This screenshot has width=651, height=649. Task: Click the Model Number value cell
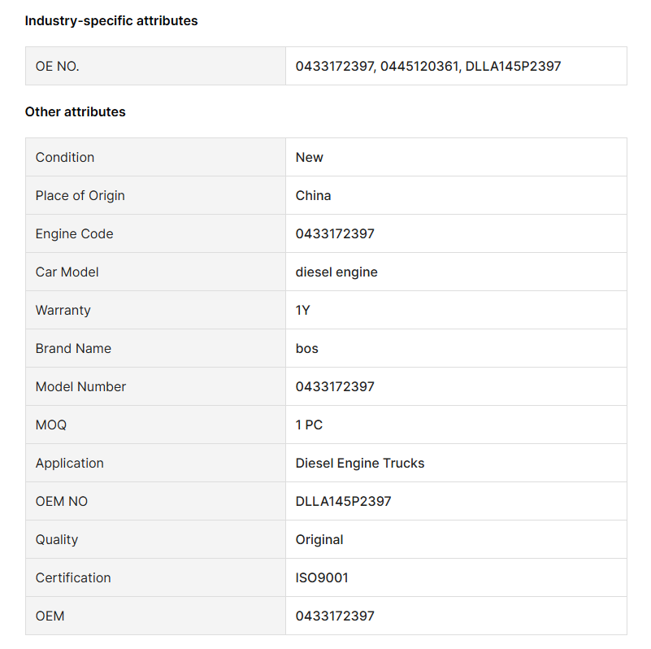pos(456,387)
